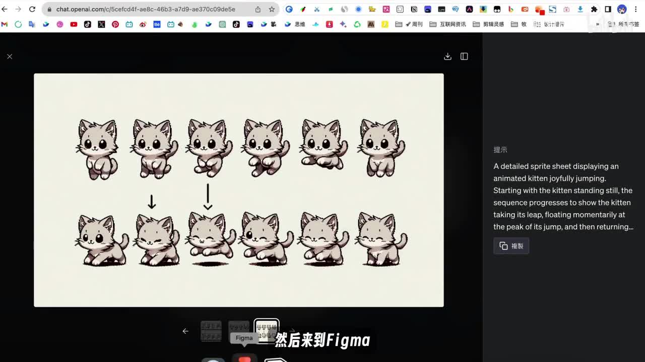Download the generated kitten sprite image

(447, 56)
